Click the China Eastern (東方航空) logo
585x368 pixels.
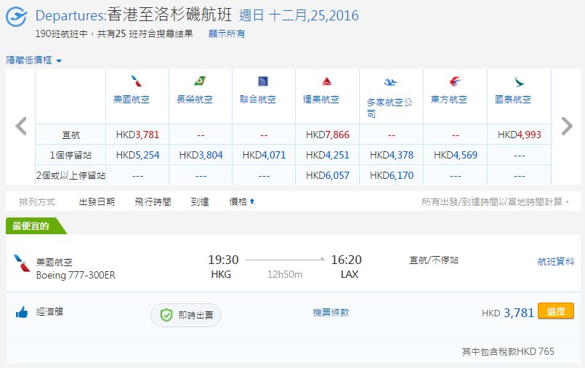coord(455,81)
